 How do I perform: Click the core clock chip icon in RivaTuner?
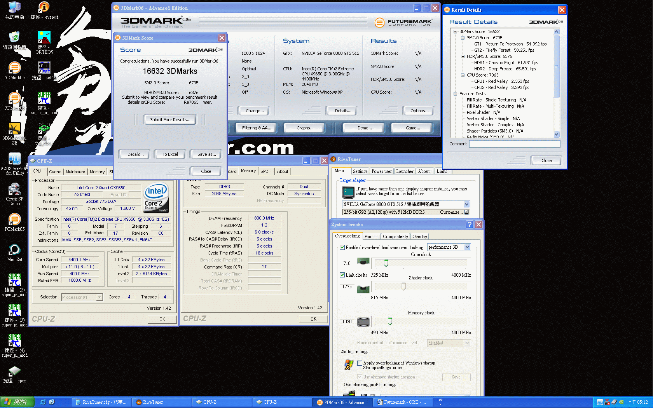coord(363,262)
